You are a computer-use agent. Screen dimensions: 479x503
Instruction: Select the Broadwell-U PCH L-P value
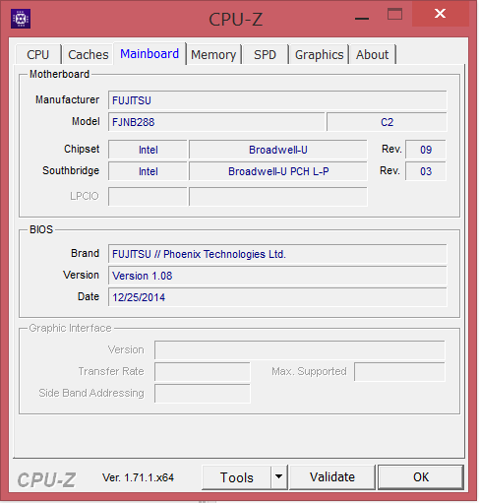(278, 171)
